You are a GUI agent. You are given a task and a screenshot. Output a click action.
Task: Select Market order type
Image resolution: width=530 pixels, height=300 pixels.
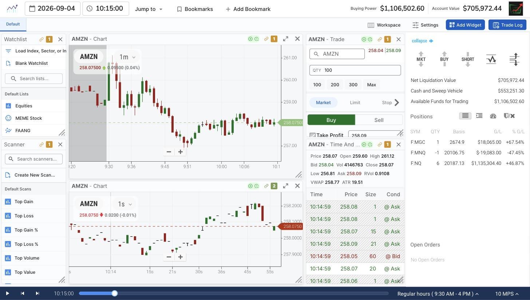coord(323,103)
